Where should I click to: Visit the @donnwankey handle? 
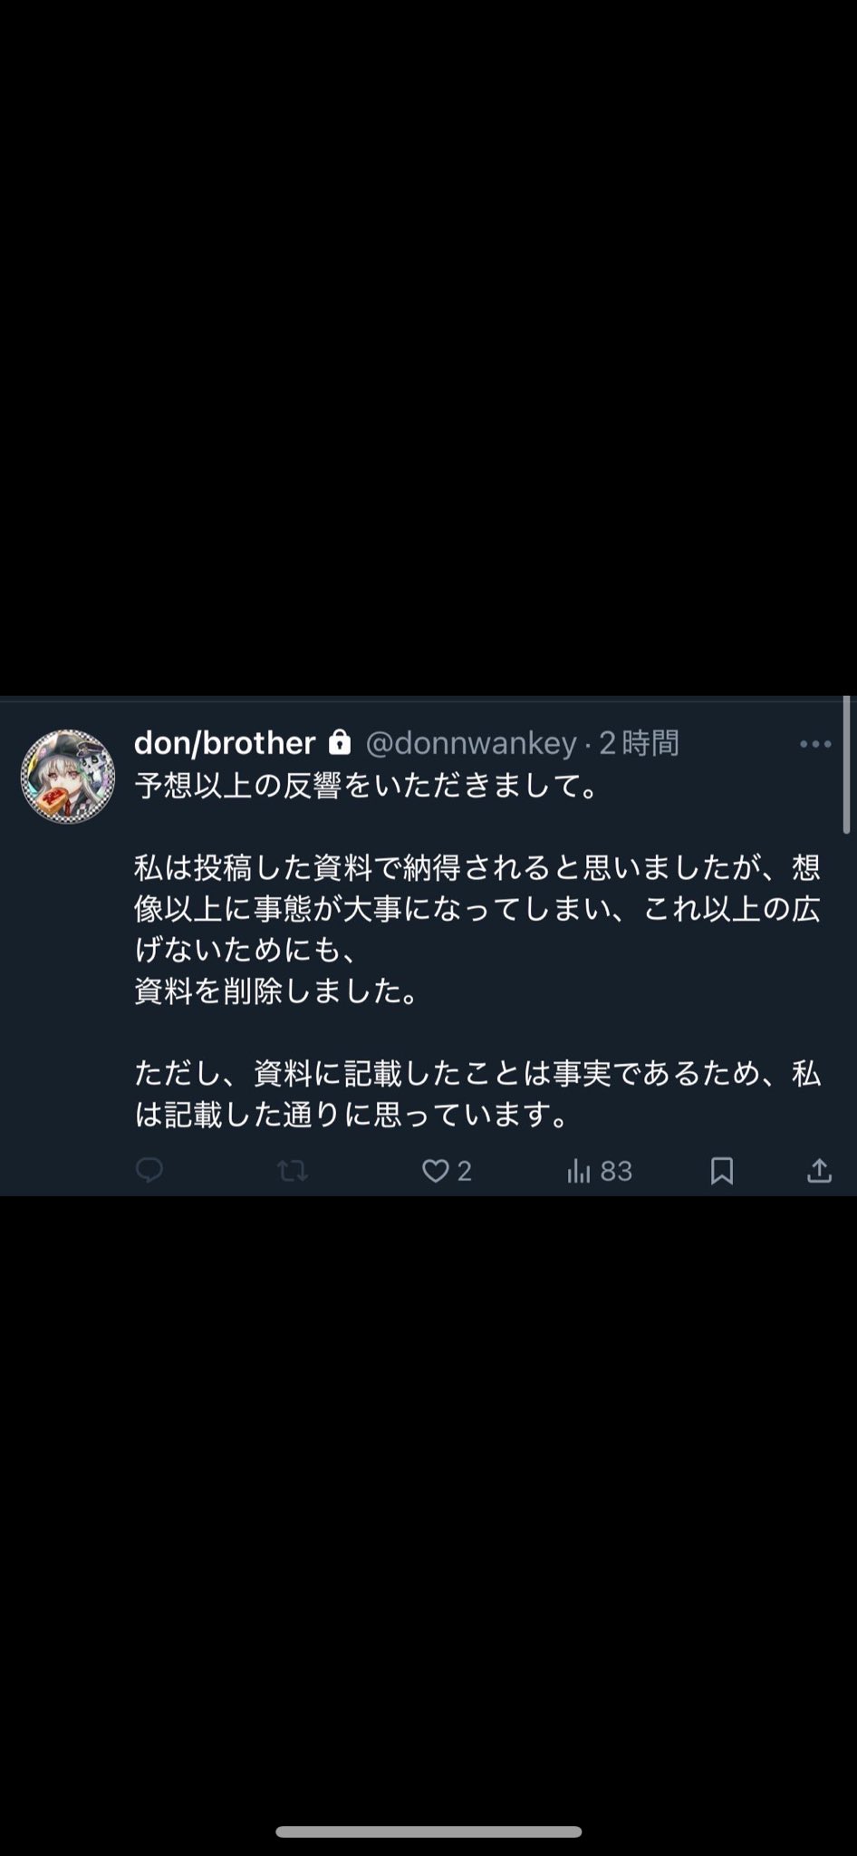[471, 744]
